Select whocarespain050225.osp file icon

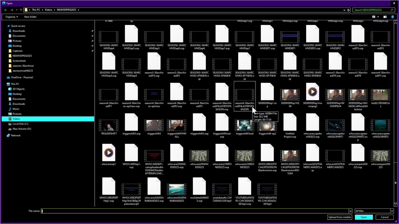[358, 152]
